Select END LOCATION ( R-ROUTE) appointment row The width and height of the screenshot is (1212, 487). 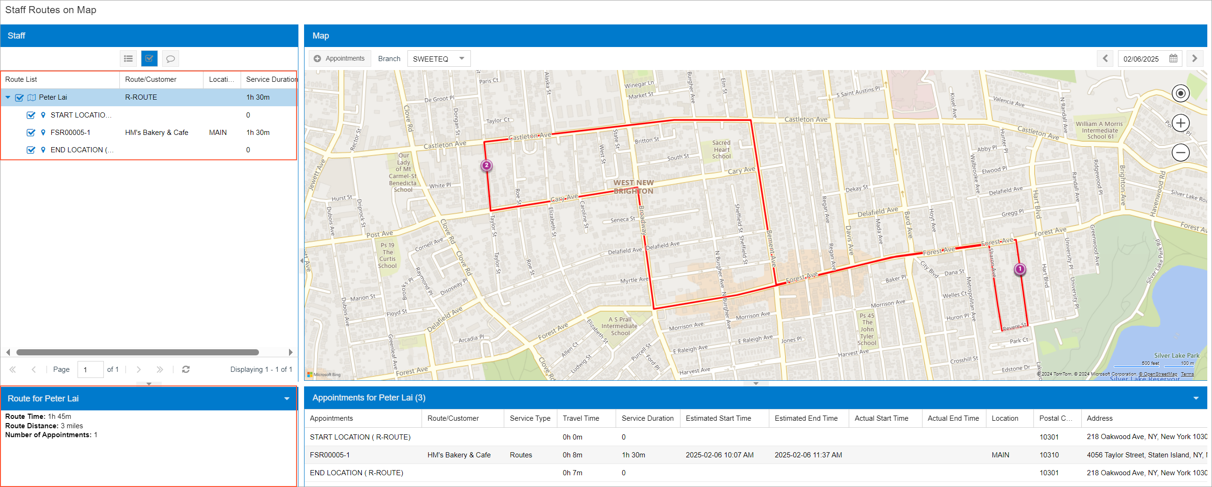(x=756, y=473)
